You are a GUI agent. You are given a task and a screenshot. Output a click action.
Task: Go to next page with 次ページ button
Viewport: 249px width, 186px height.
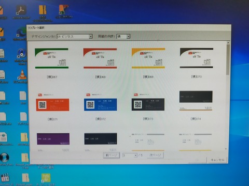(155, 155)
